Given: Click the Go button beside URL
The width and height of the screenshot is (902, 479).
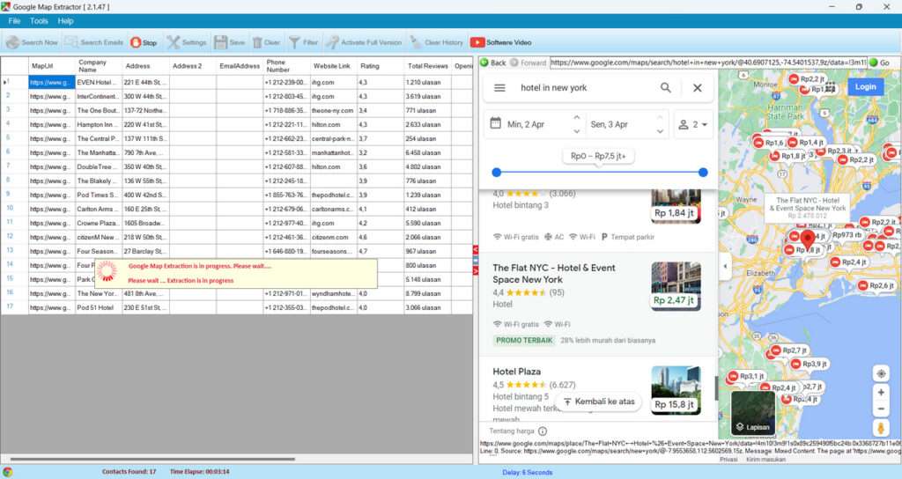Looking at the screenshot, I should [880, 63].
